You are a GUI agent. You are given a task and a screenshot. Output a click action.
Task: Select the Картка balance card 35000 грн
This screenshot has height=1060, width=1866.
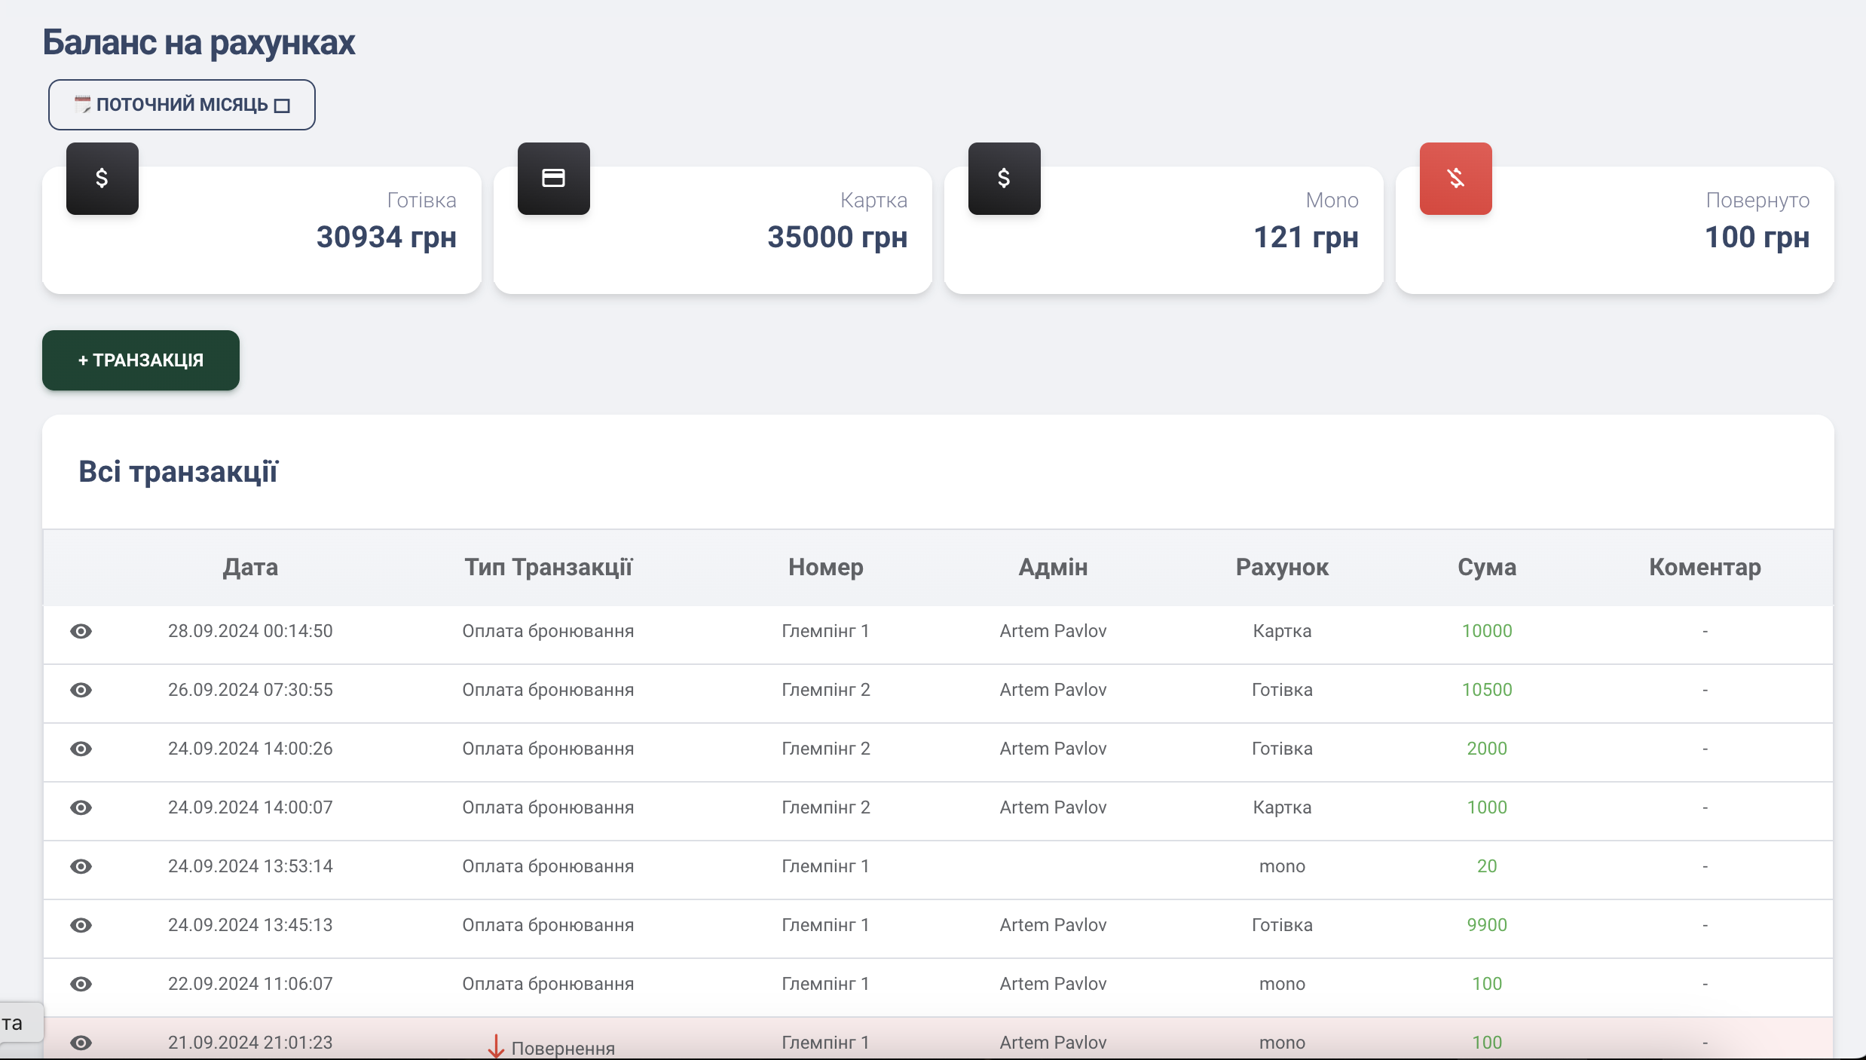point(713,230)
